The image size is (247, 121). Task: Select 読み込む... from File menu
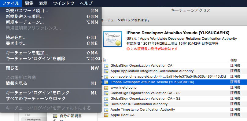point(51,38)
